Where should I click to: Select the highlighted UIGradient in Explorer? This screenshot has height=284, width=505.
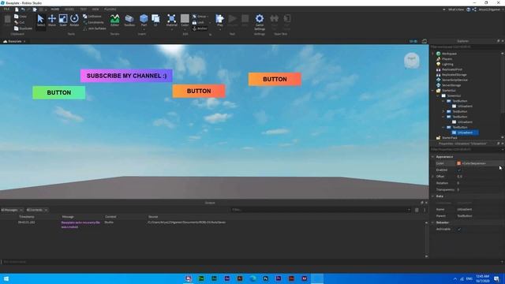coord(465,133)
